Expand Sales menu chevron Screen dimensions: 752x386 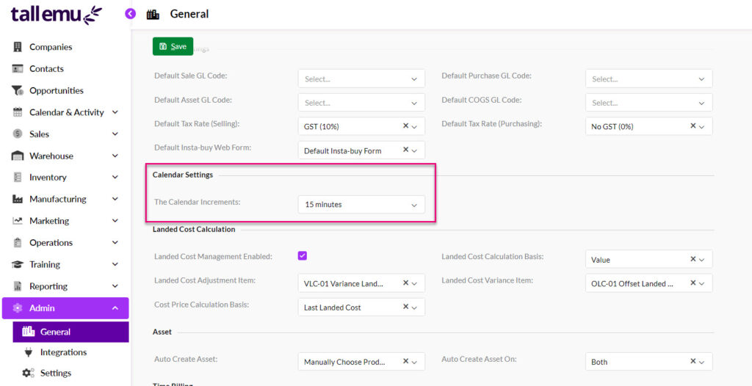pos(115,134)
